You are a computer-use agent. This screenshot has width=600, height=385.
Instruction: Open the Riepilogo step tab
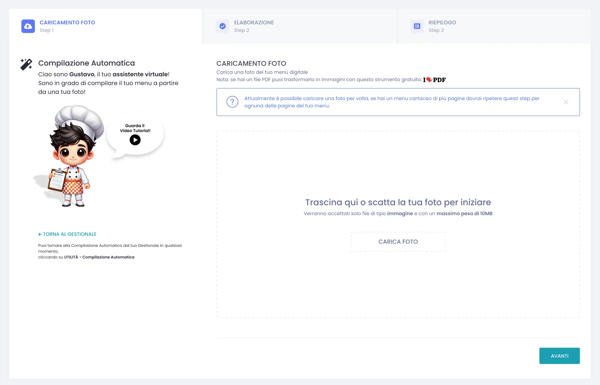495,26
